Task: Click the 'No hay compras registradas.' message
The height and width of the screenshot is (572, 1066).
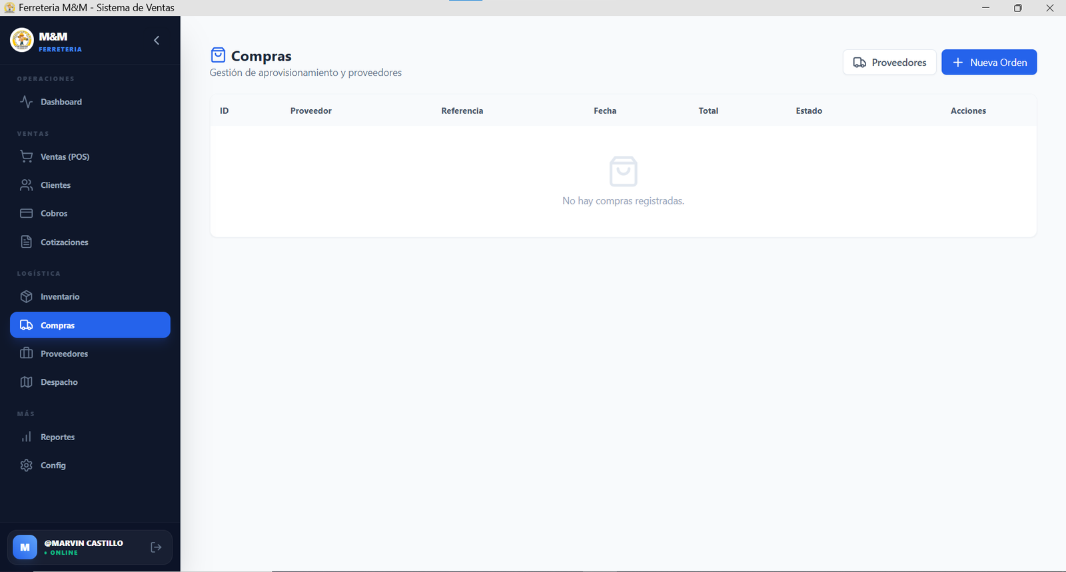Action: (x=624, y=200)
